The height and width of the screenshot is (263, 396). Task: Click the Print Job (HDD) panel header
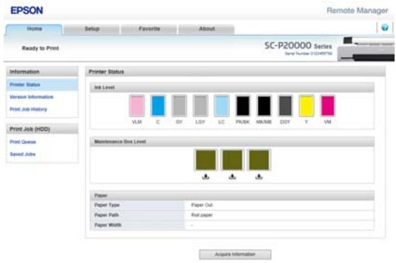(43, 129)
